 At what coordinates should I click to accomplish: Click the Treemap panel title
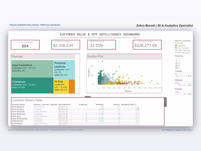pos(17,56)
